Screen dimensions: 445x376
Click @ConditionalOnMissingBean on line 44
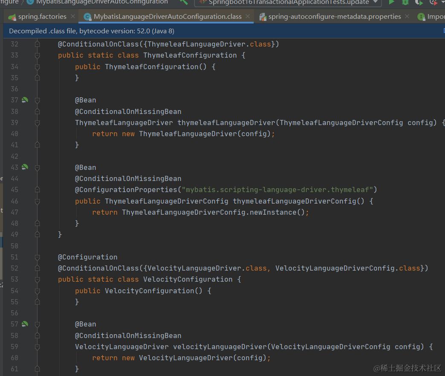point(128,178)
